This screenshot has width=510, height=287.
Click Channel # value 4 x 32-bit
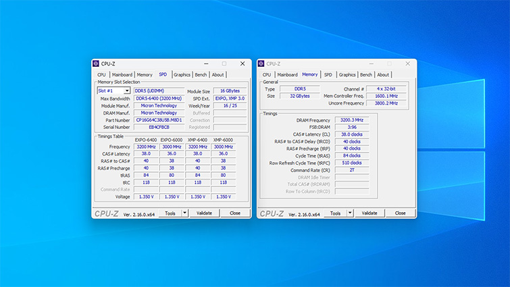(386, 88)
